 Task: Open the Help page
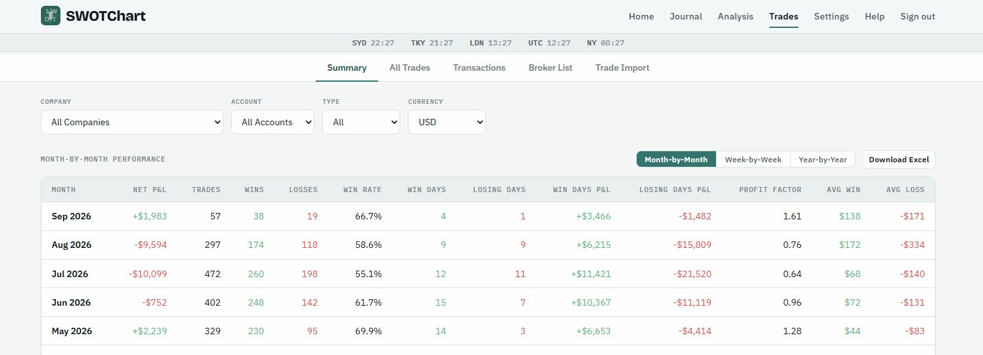point(874,16)
